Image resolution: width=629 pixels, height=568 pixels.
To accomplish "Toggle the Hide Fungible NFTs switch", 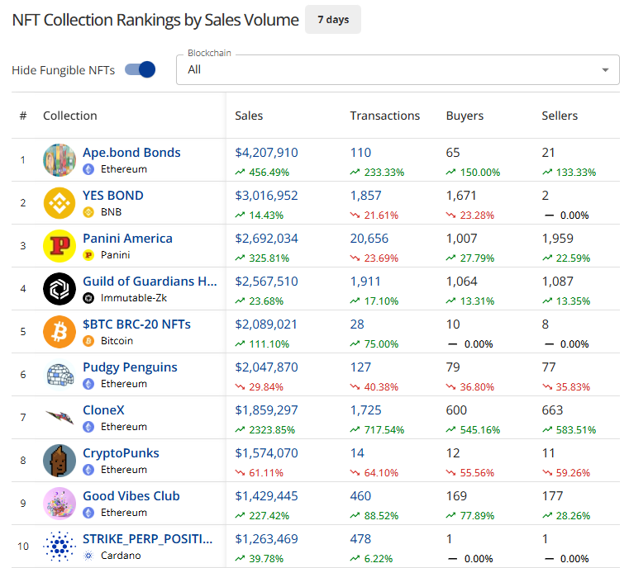I will [140, 70].
